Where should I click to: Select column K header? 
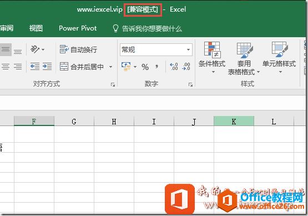(234, 121)
